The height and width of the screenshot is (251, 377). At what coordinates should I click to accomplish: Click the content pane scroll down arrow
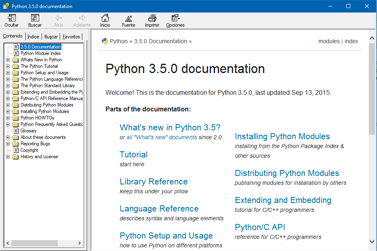pyautogui.click(x=372, y=241)
